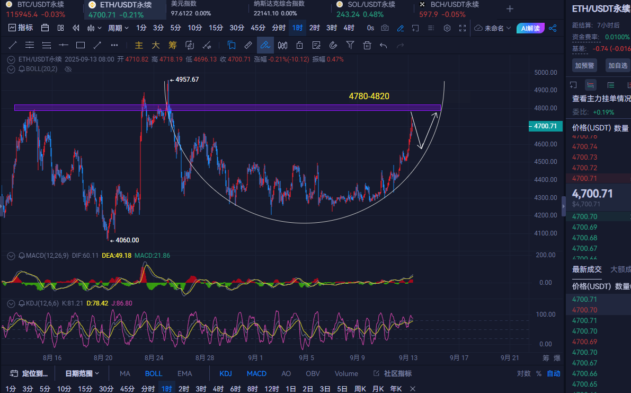The height and width of the screenshot is (393, 631).
Task: Undo the last drawing action
Action: coord(384,45)
